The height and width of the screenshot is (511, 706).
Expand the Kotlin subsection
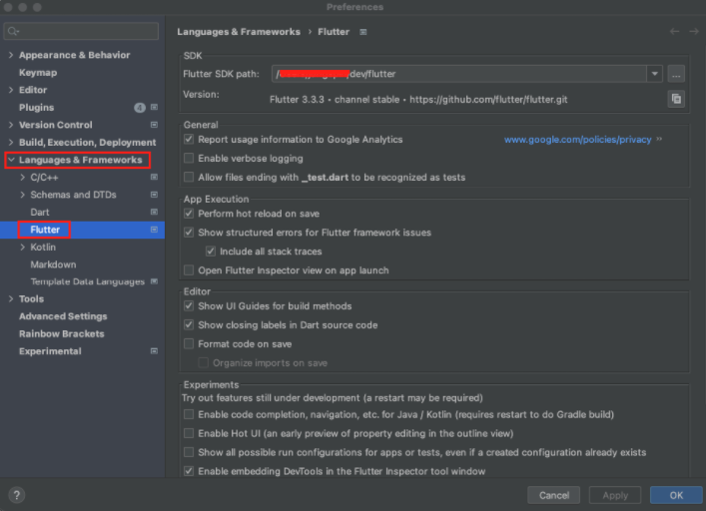tap(23, 247)
